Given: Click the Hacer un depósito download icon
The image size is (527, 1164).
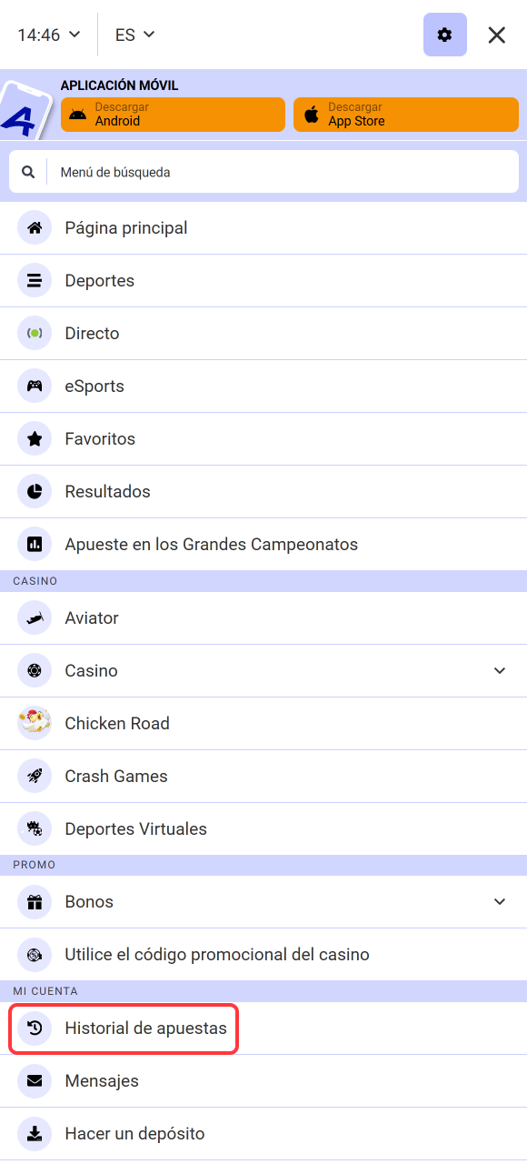Looking at the screenshot, I should tap(34, 1133).
